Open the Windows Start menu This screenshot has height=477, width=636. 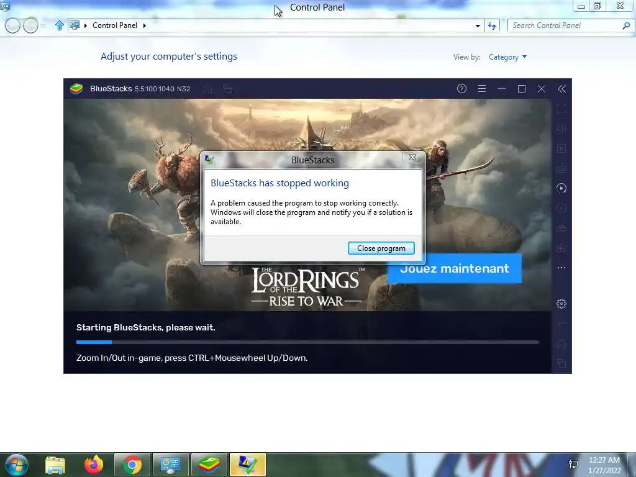point(16,465)
